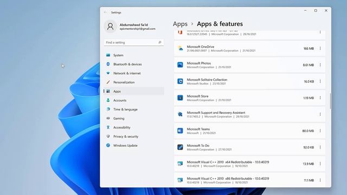Open Windows Update page
The height and width of the screenshot is (195, 347).
tap(134, 146)
